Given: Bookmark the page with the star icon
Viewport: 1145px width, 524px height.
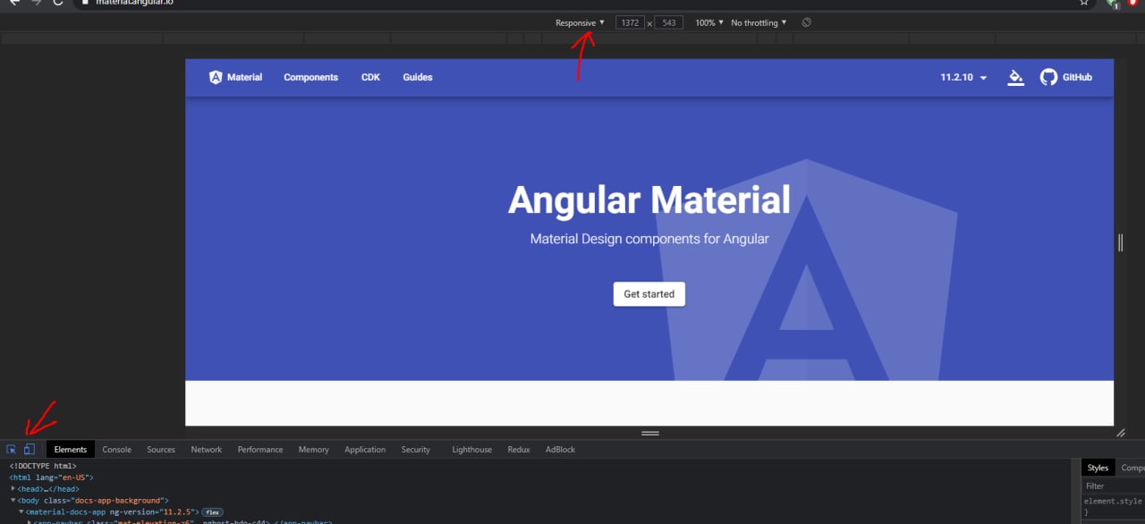Looking at the screenshot, I should [1083, 3].
